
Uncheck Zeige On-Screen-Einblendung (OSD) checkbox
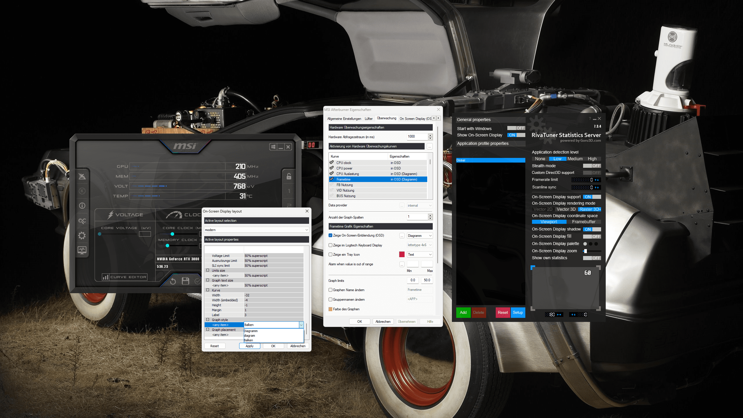tap(330, 235)
